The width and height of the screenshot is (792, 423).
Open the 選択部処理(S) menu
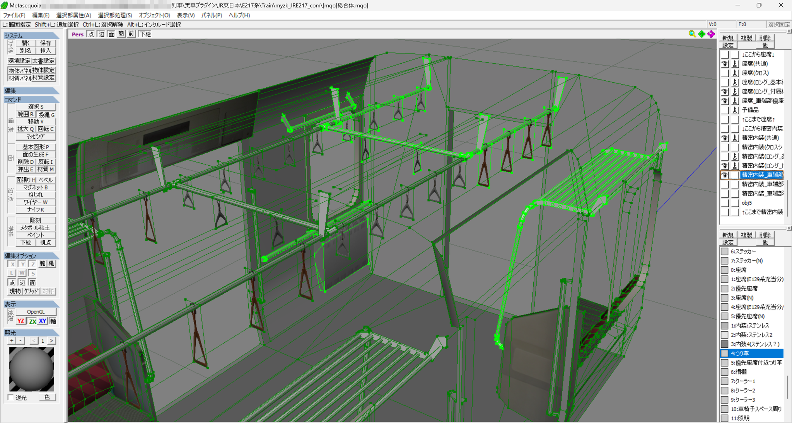point(115,15)
